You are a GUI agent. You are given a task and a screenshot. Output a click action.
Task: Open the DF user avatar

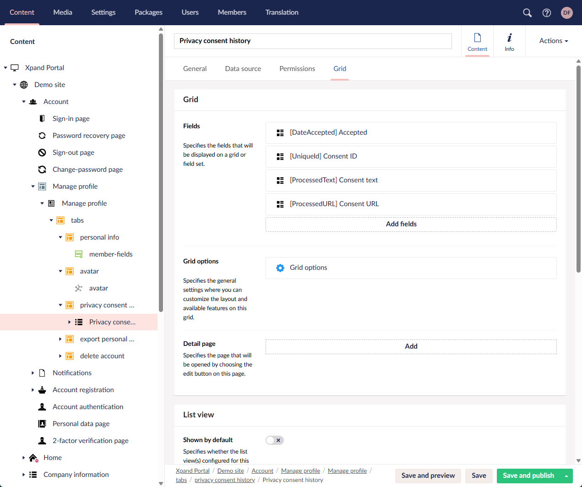[x=567, y=13]
